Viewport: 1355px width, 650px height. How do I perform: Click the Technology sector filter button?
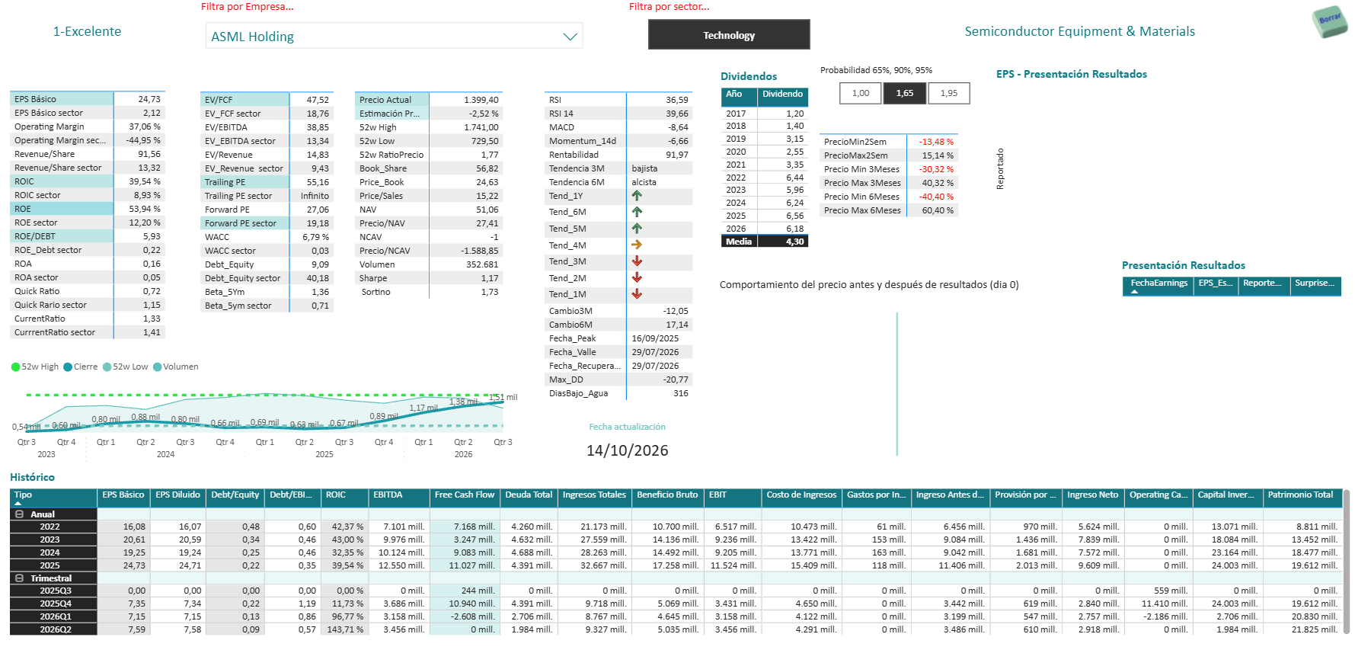(729, 35)
